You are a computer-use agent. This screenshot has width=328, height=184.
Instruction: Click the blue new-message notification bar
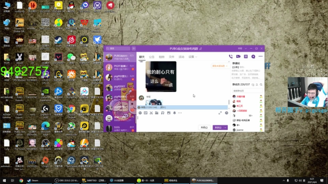[x=182, y=107]
